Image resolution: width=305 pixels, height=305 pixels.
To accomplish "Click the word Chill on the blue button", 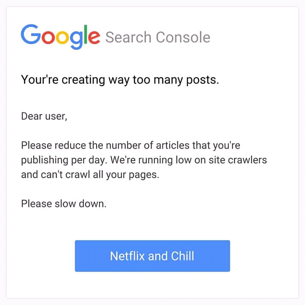I will [x=182, y=256].
